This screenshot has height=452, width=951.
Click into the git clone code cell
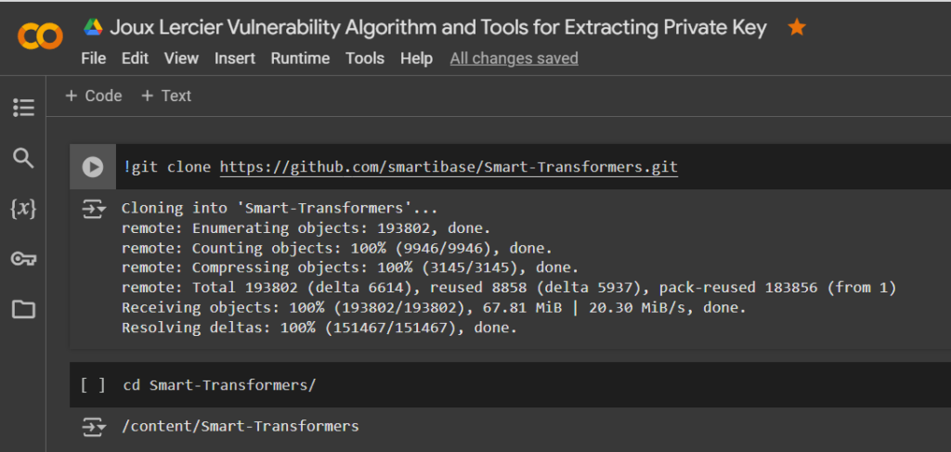point(533,167)
